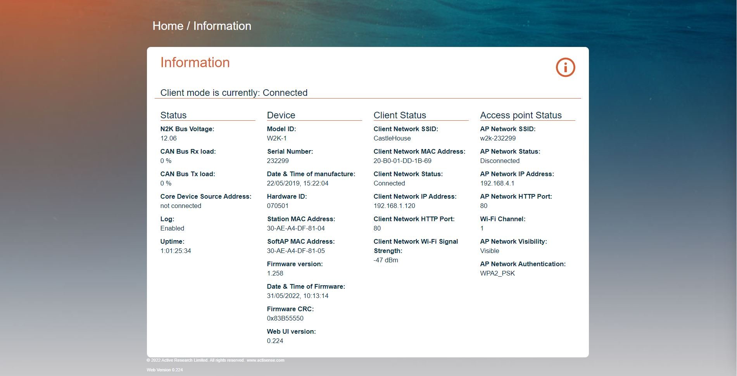Click the Wi-Fi Channel label
This screenshot has height=376, width=737.
coord(503,219)
